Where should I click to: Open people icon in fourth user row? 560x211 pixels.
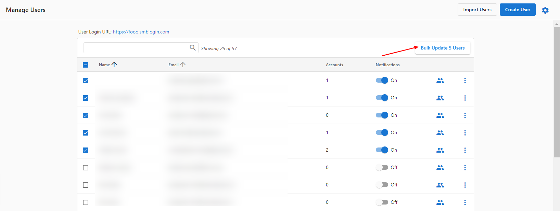[x=440, y=133]
